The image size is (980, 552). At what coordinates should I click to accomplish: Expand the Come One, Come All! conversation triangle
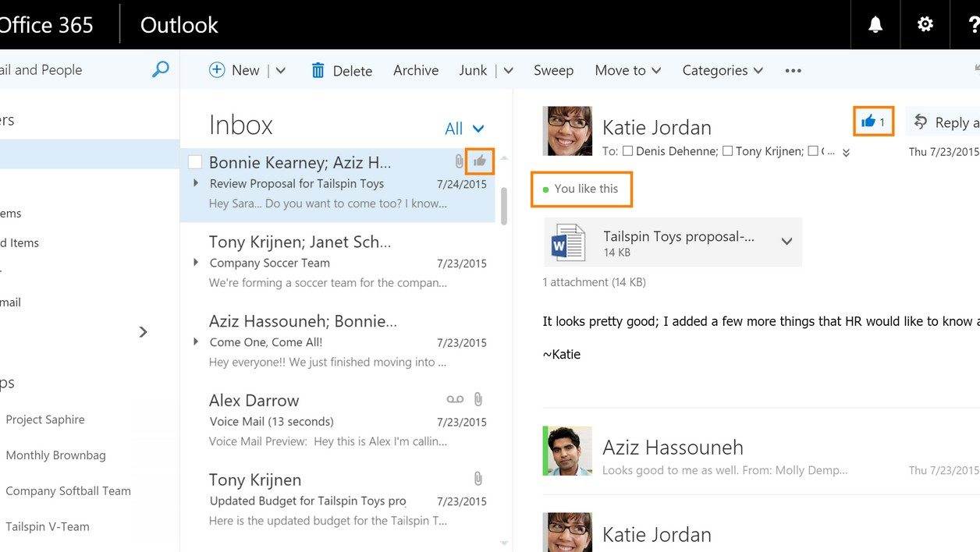point(196,341)
